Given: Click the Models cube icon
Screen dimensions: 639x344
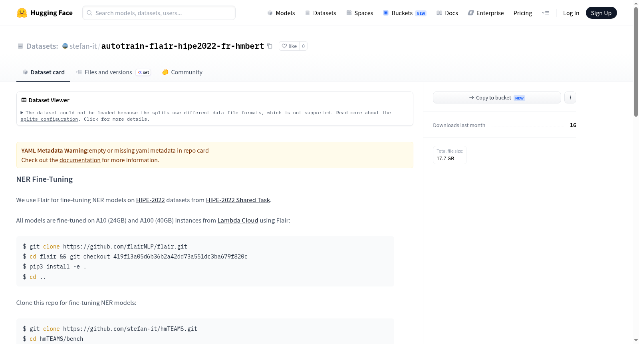Looking at the screenshot, I should coord(270,13).
